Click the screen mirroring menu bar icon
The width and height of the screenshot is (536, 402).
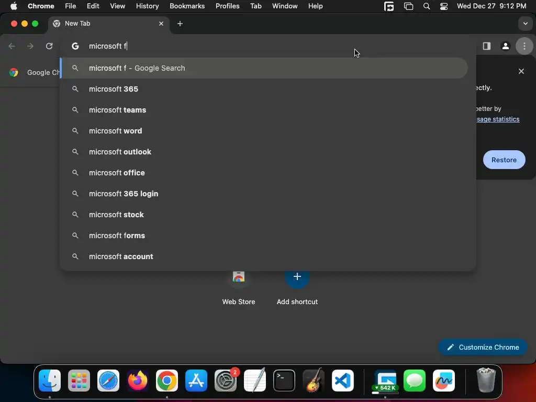tap(408, 6)
